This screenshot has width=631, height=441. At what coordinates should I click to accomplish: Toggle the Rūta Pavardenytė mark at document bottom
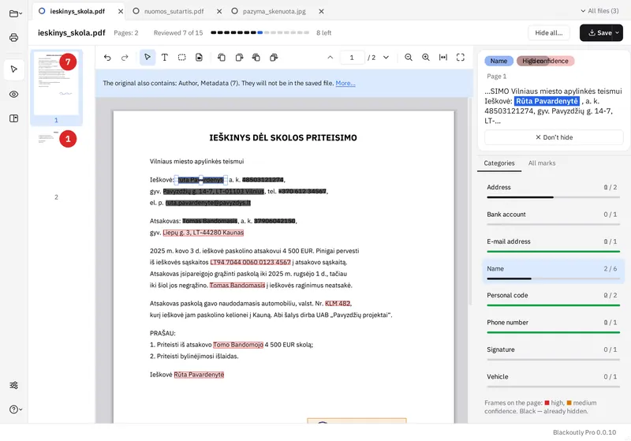click(199, 375)
